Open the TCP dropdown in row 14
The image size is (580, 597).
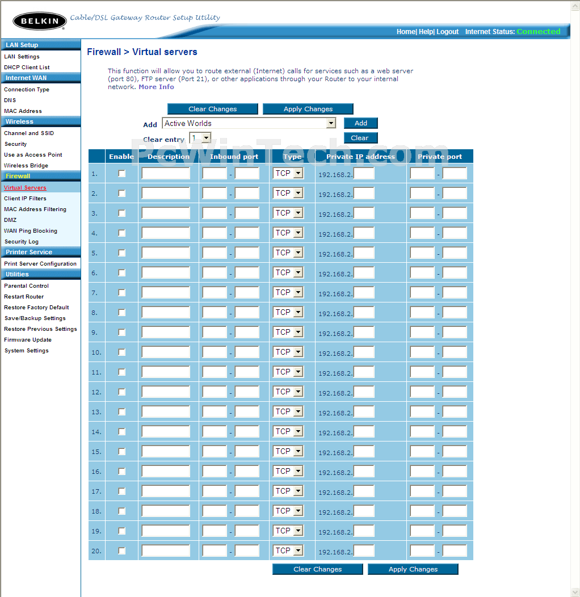click(x=288, y=431)
